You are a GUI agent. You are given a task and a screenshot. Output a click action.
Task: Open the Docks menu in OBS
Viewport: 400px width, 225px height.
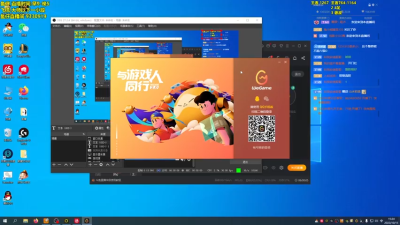93,26
